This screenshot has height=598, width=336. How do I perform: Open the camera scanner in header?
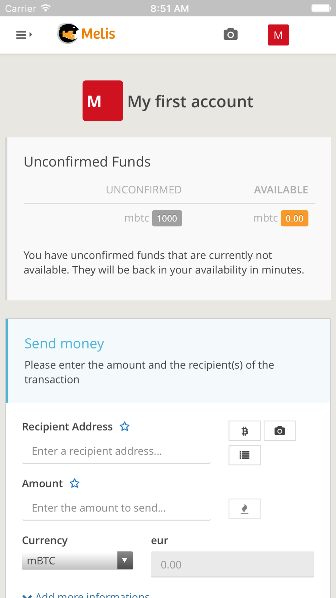point(230,34)
